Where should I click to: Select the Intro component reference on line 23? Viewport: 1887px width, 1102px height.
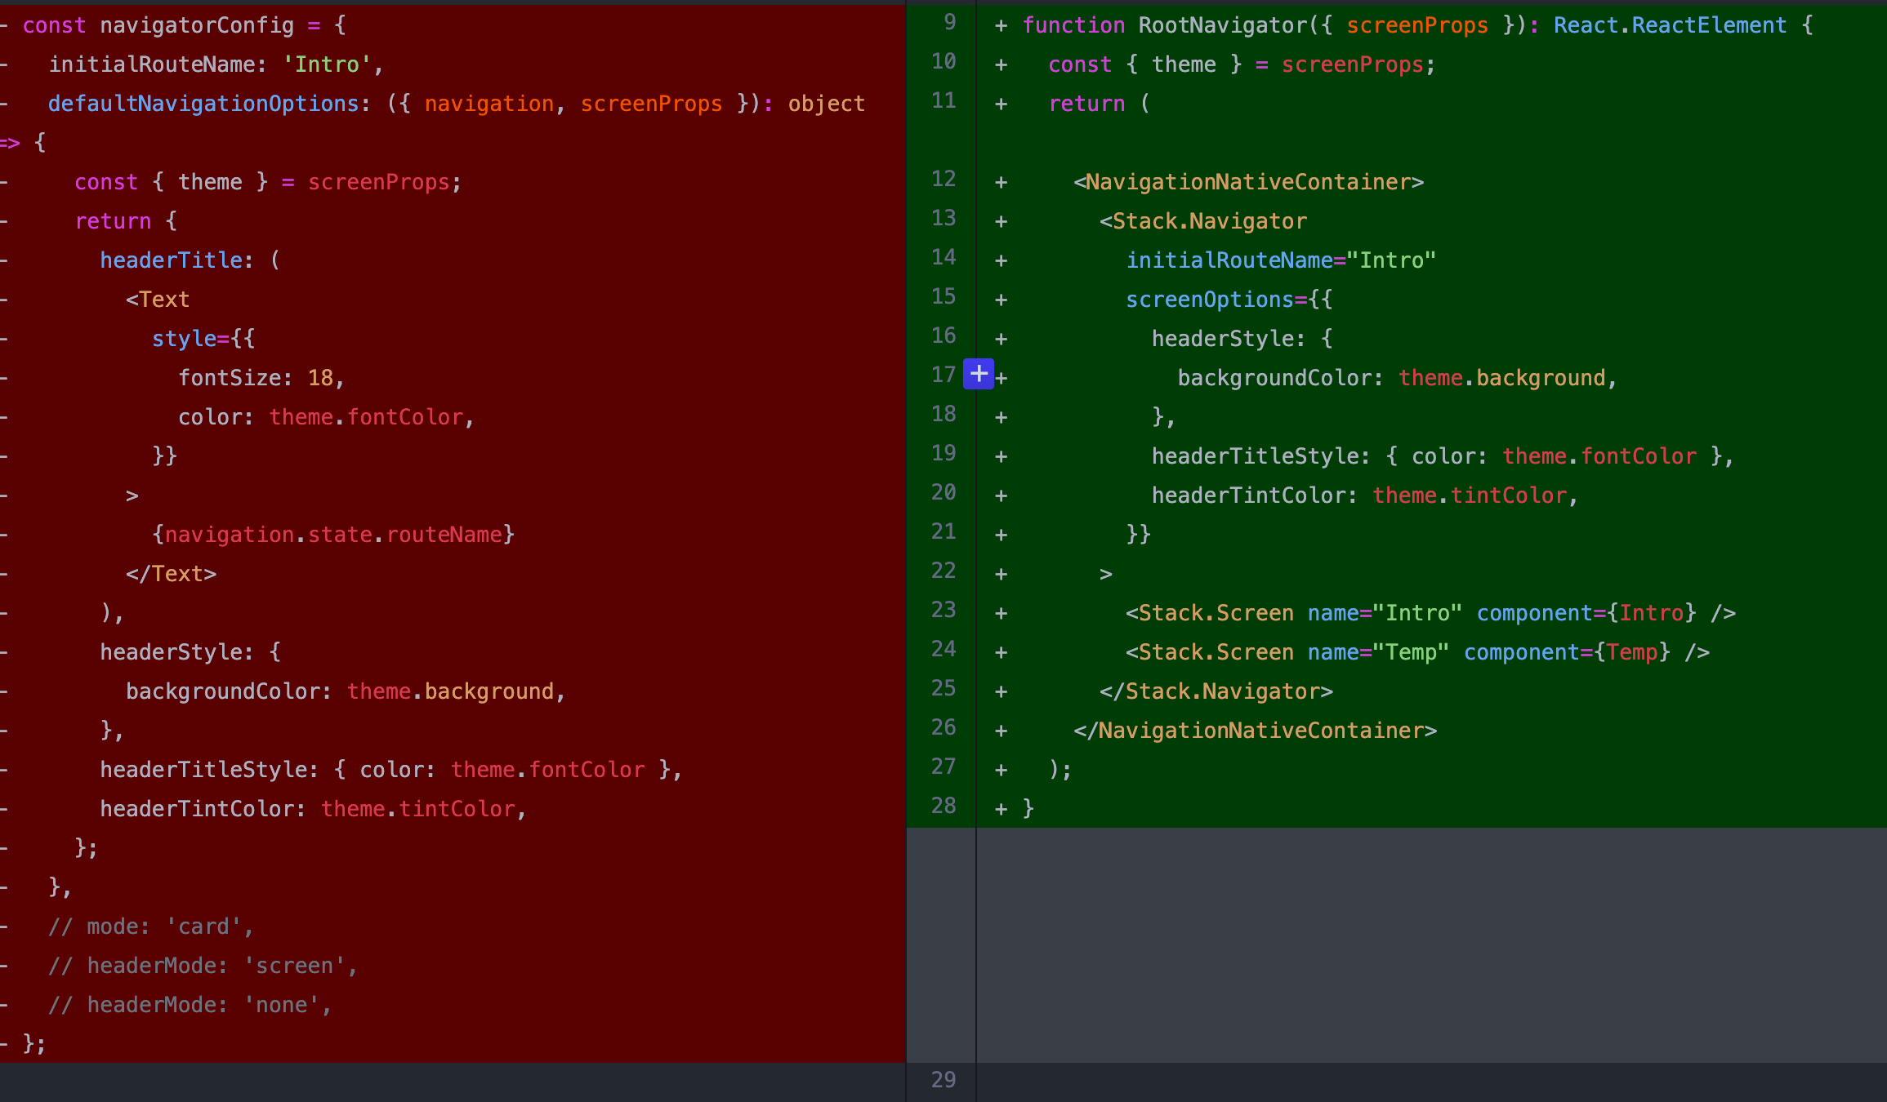(1653, 612)
